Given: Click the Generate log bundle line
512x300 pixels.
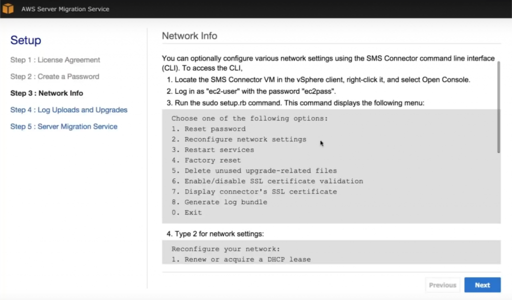Looking at the screenshot, I should (223, 202).
